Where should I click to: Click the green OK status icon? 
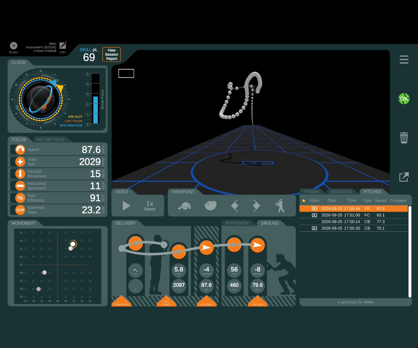(404, 99)
